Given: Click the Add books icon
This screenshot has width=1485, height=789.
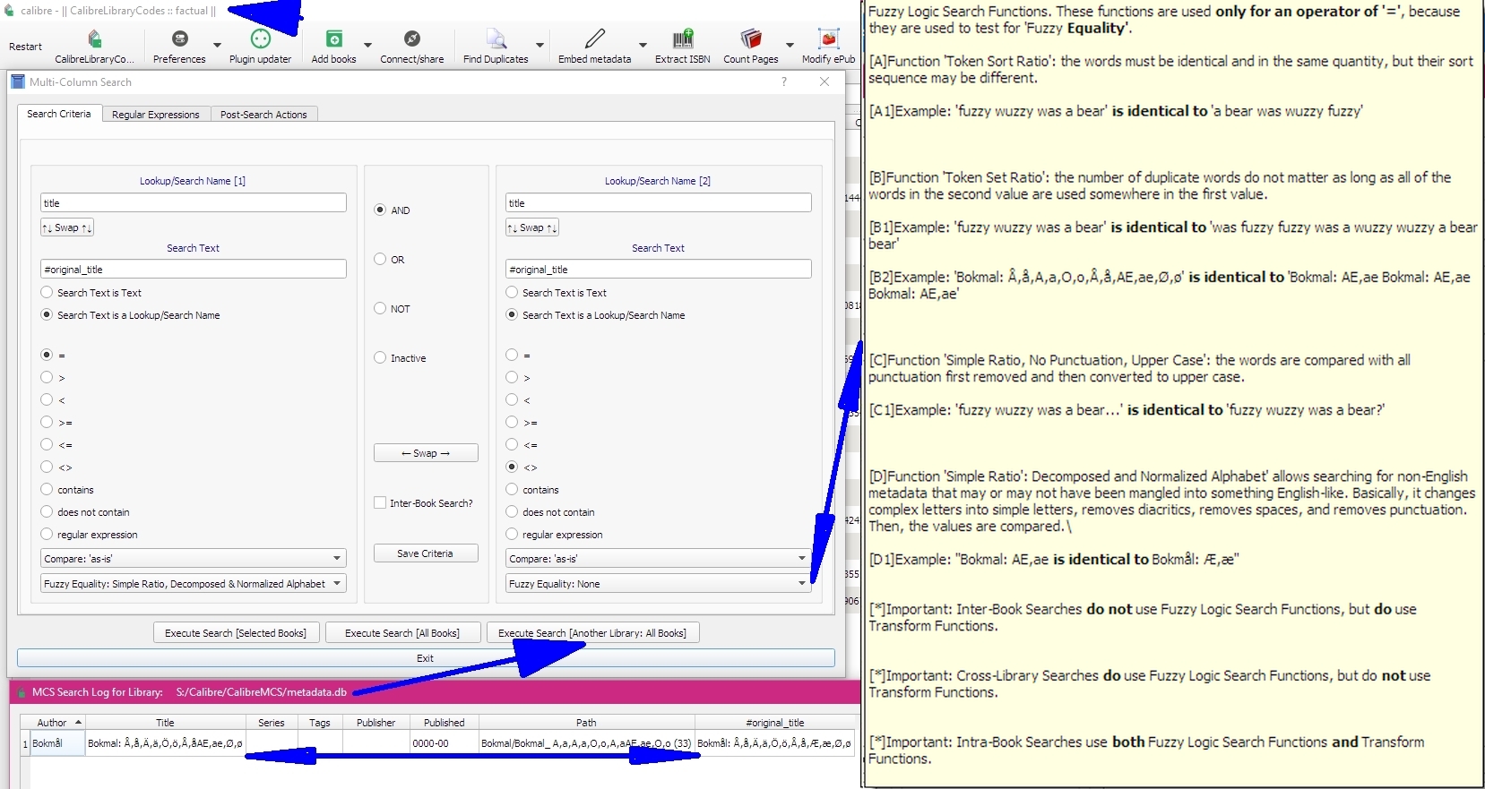Looking at the screenshot, I should pos(333,39).
